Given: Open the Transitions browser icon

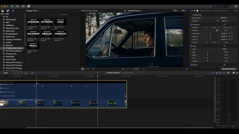Looking at the screenshot, I should 237,73.
